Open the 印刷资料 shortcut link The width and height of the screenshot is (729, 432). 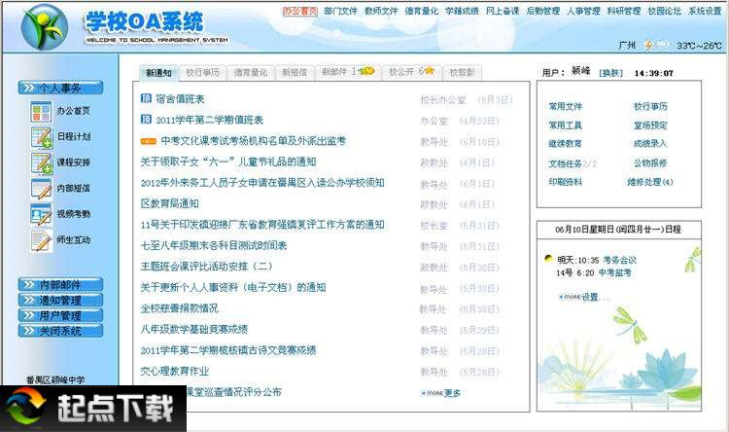click(565, 183)
